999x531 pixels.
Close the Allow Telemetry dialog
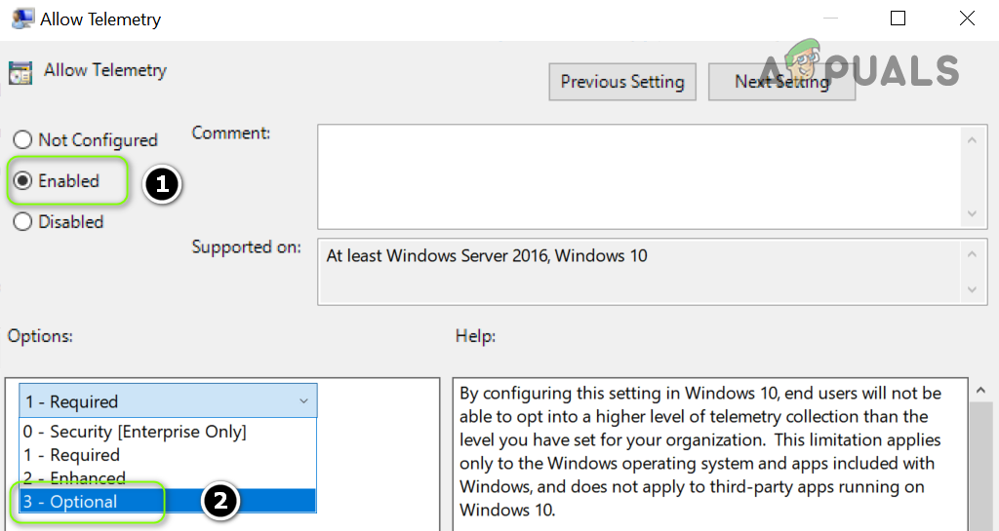967,19
